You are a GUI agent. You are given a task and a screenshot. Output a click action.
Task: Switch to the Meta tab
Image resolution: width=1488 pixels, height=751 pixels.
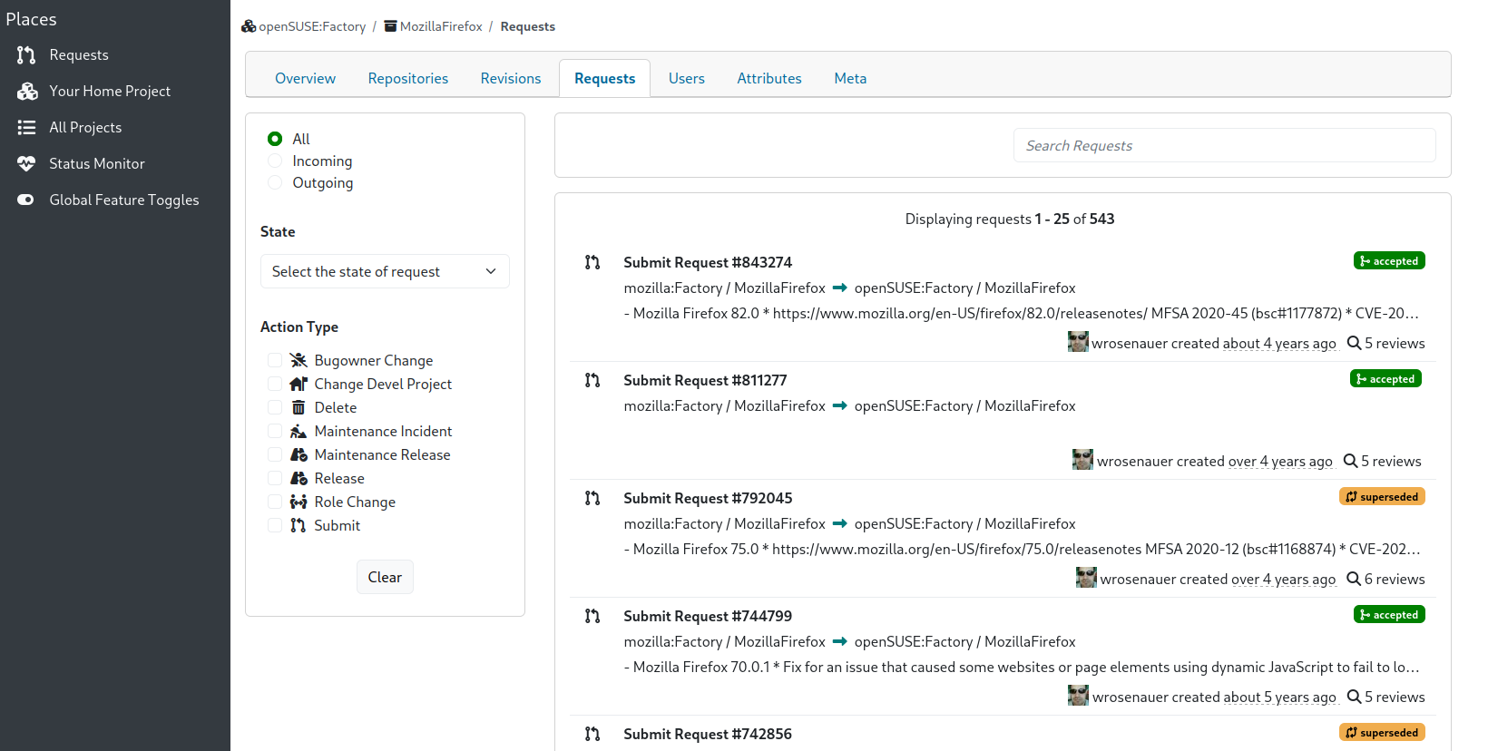tap(850, 79)
